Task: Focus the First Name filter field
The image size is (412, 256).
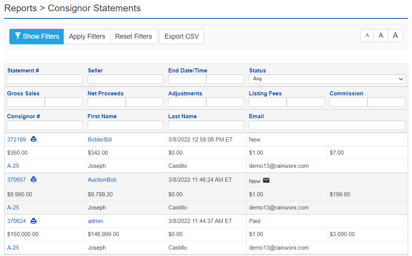Action: pos(125,125)
